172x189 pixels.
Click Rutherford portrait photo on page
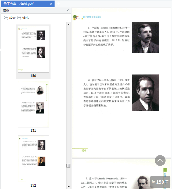[145, 37]
